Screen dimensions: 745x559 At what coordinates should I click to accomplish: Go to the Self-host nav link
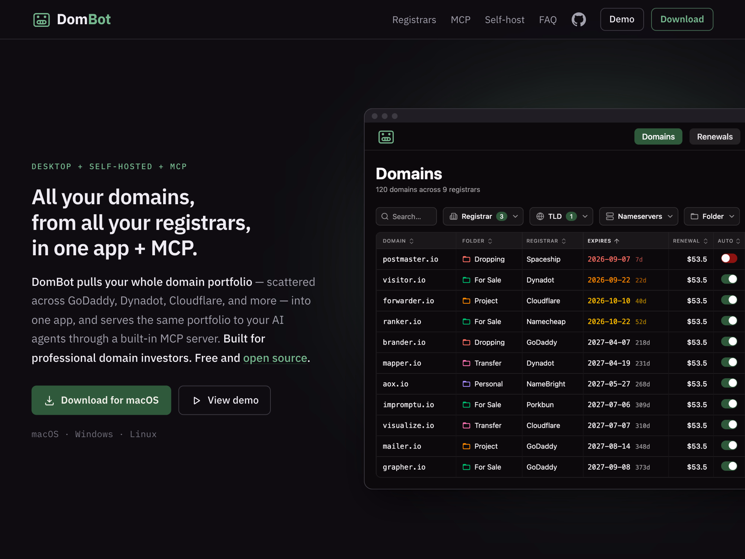(504, 20)
